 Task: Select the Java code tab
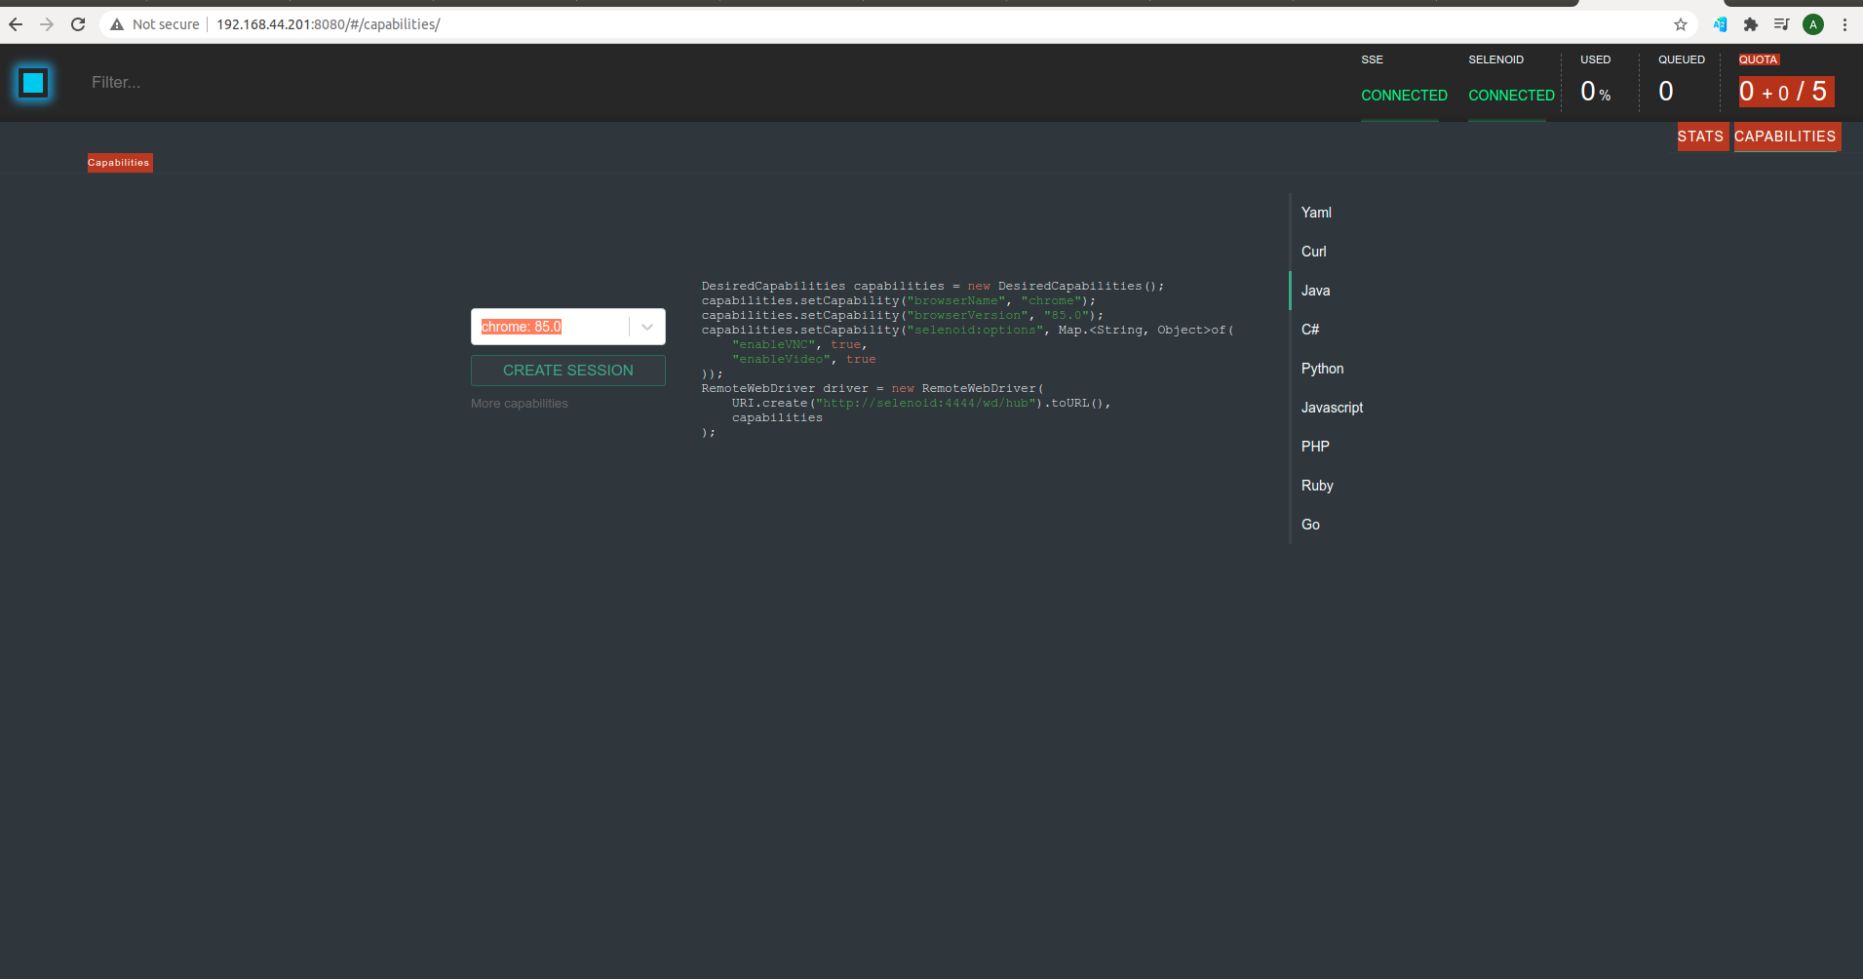click(x=1315, y=291)
